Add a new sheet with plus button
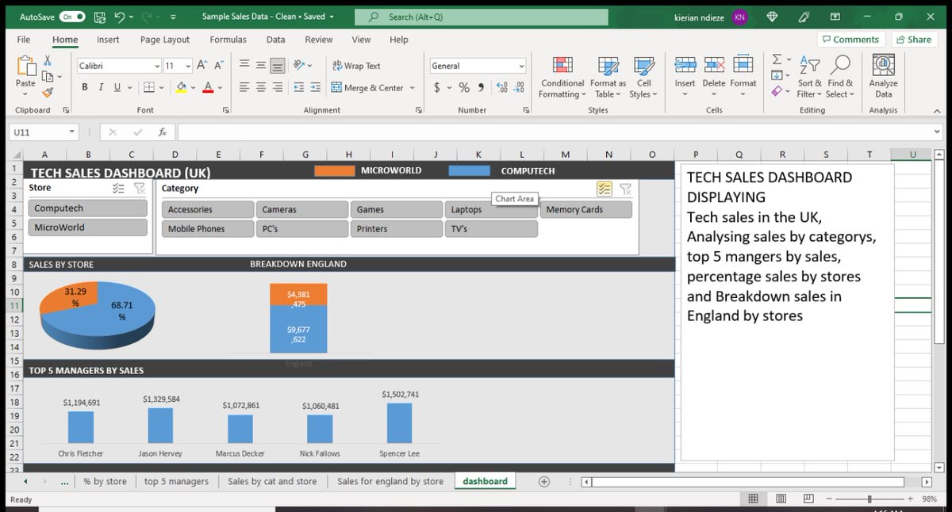952x512 pixels. 544,481
